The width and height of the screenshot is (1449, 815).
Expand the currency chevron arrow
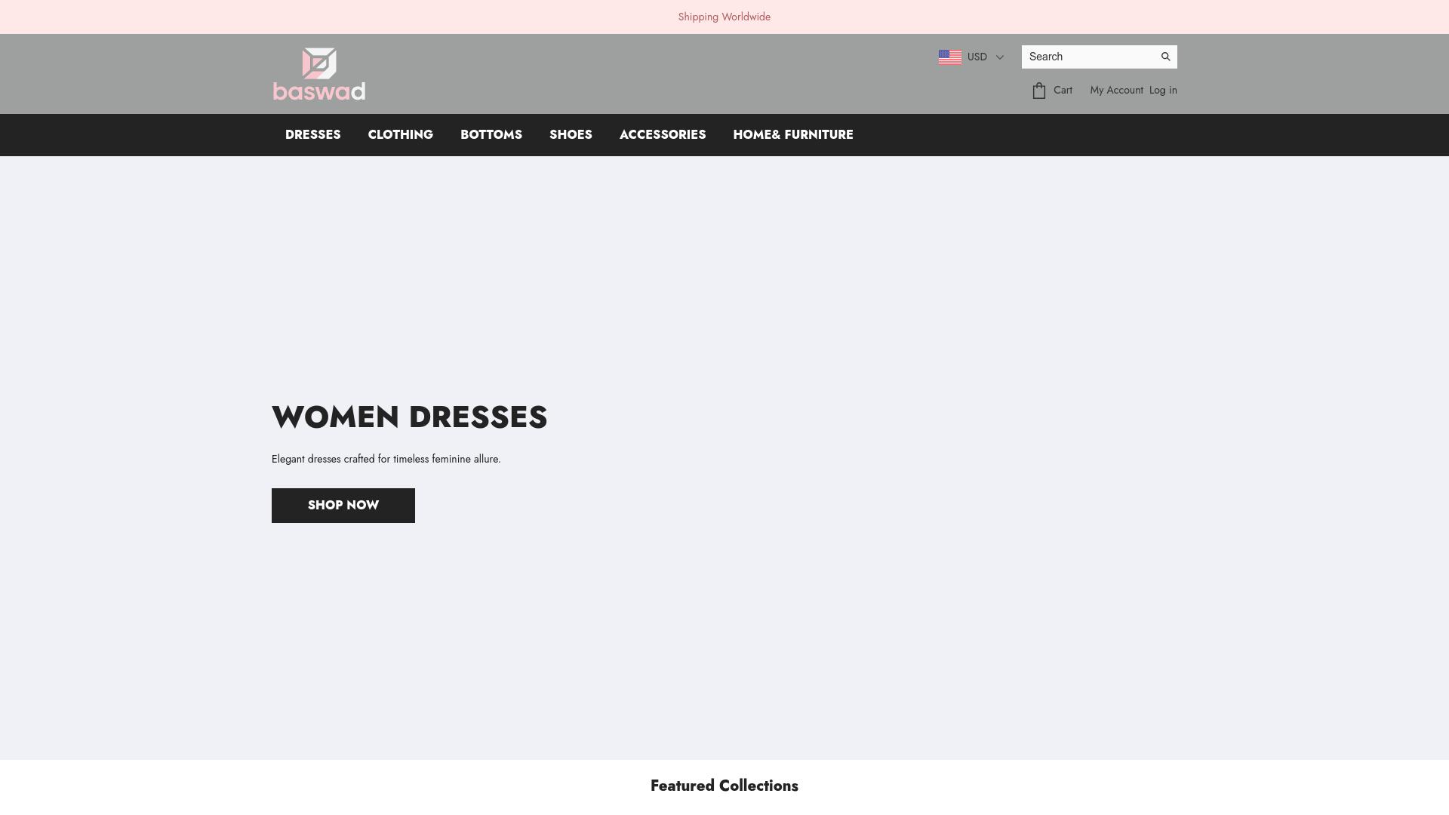pos(1000,57)
